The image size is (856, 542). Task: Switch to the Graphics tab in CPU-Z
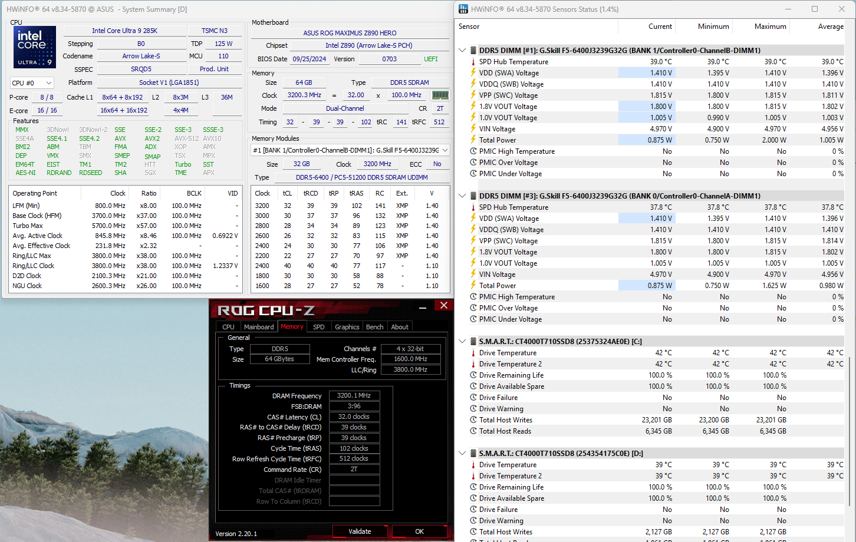(x=347, y=327)
